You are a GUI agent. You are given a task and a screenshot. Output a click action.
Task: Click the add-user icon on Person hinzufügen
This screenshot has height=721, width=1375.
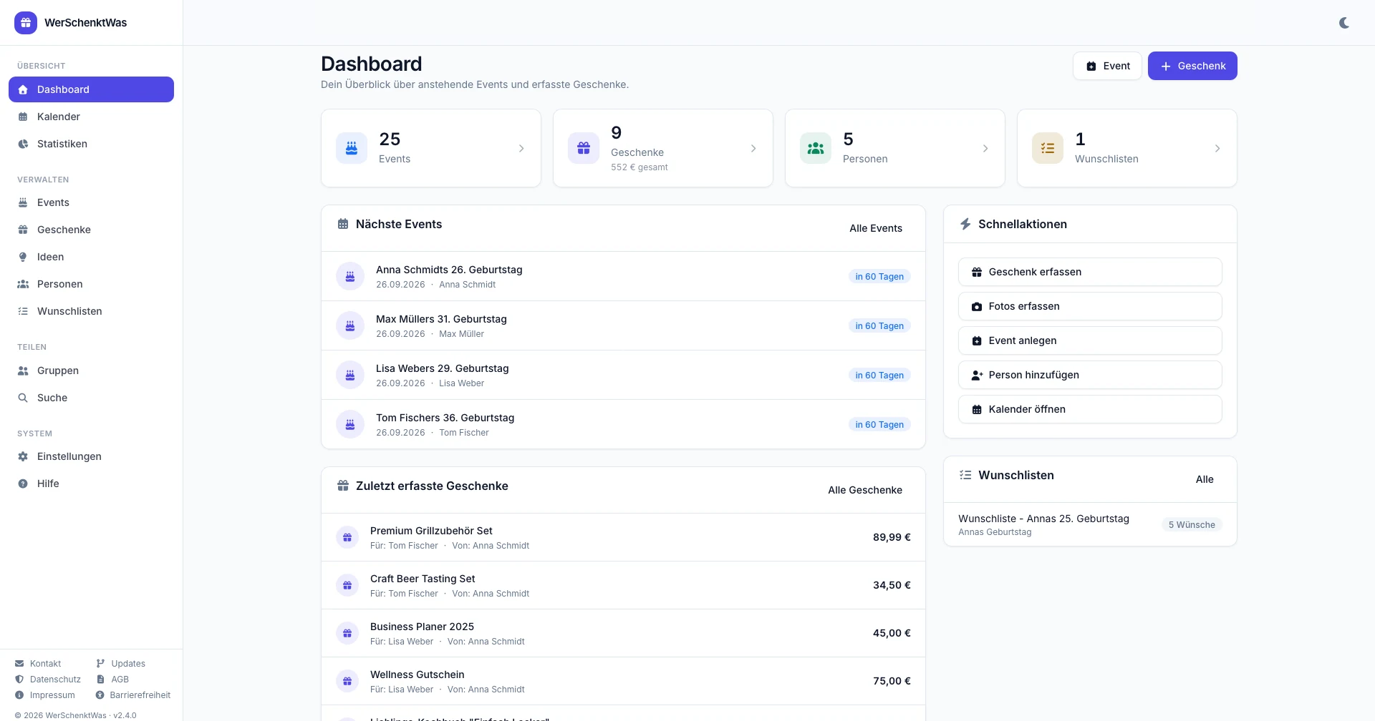(x=977, y=375)
